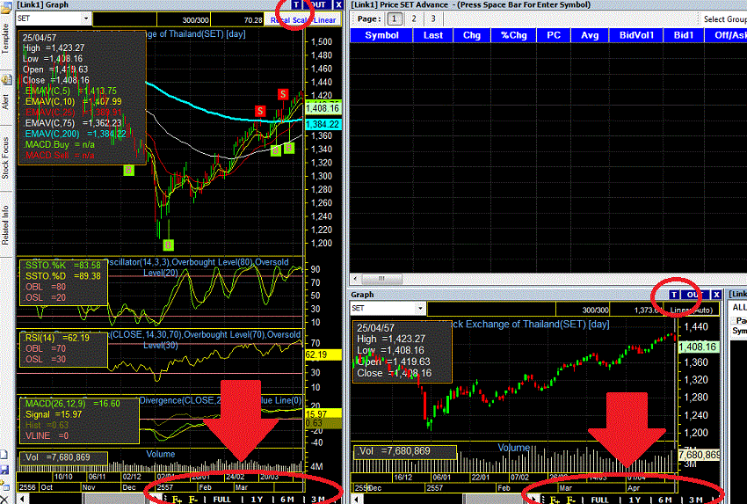This screenshot has height=504, width=747.
Task: Click SSTO.%K =83.58 legend text
Action: click(63, 265)
